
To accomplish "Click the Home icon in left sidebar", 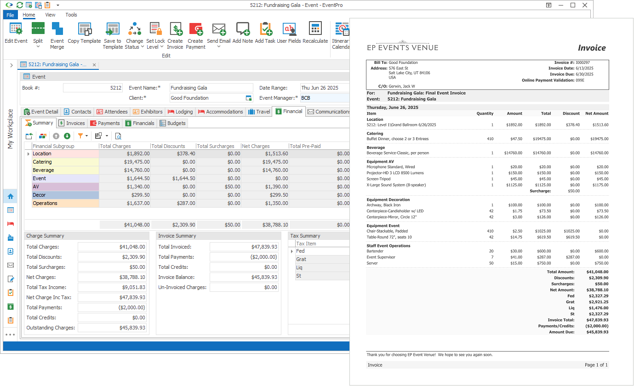I will click(11, 196).
